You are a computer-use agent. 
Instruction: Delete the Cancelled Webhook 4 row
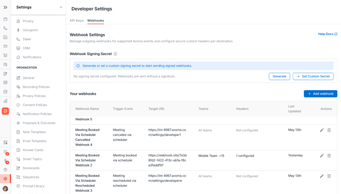(329, 130)
